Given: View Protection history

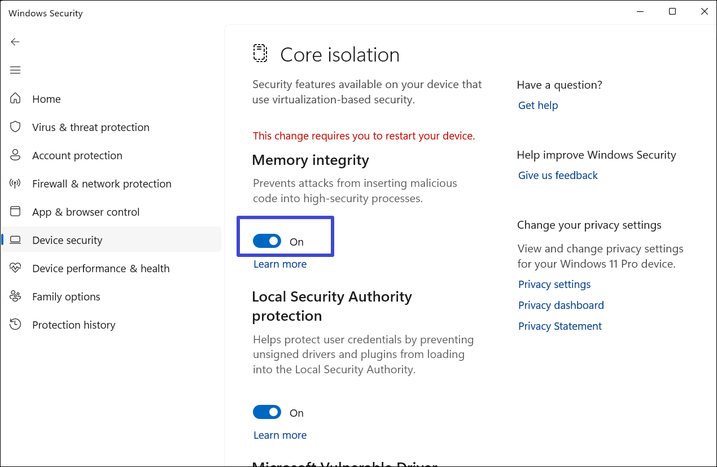Looking at the screenshot, I should (73, 325).
